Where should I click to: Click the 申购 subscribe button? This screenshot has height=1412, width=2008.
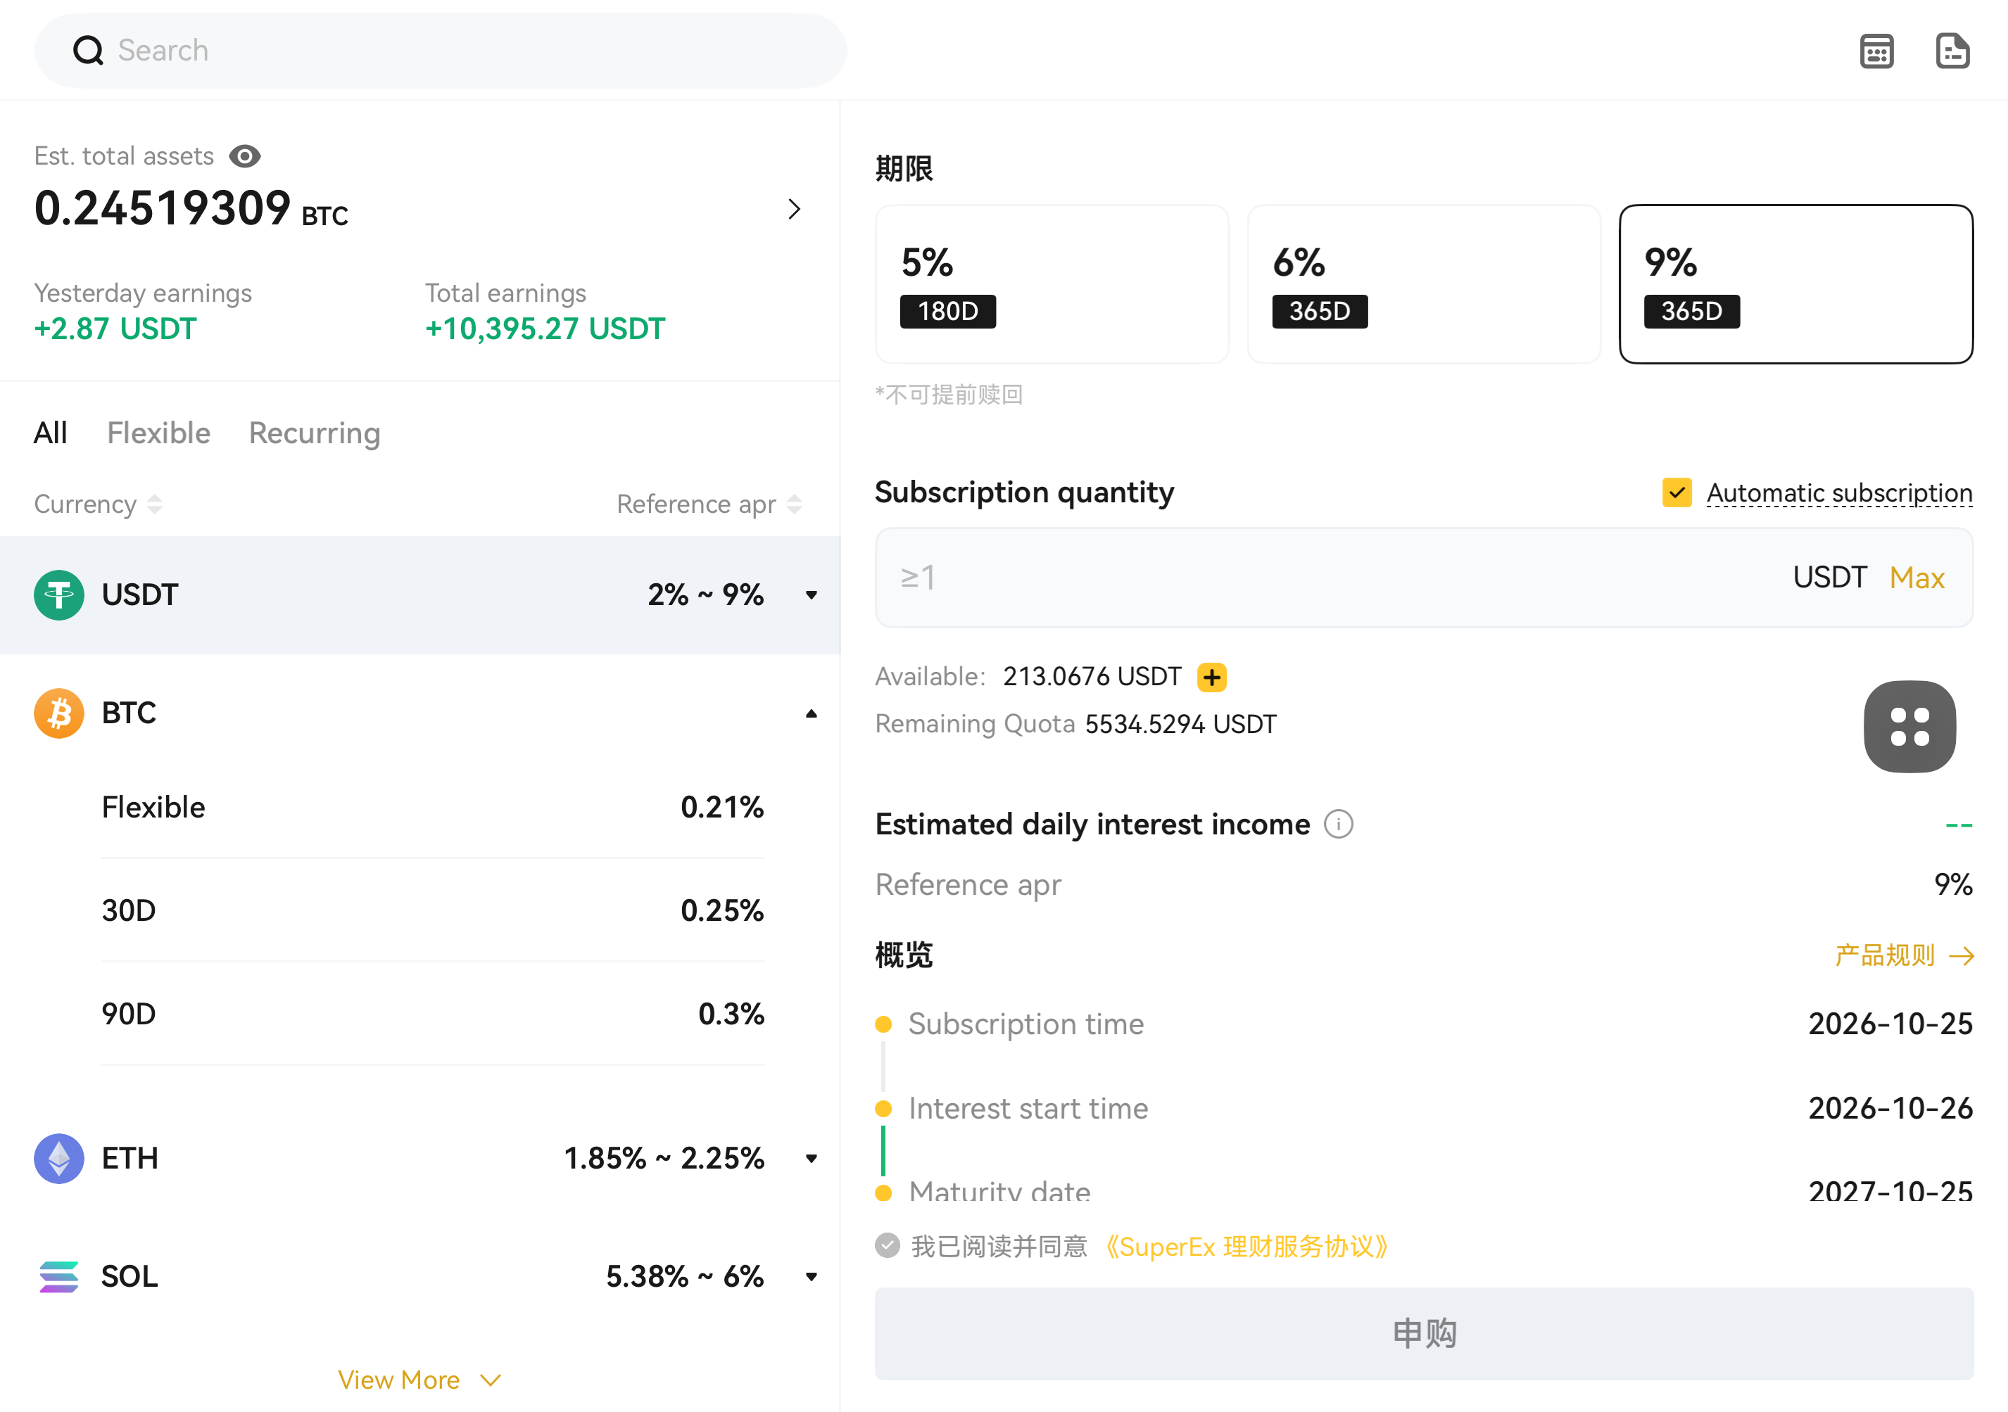pos(1424,1333)
